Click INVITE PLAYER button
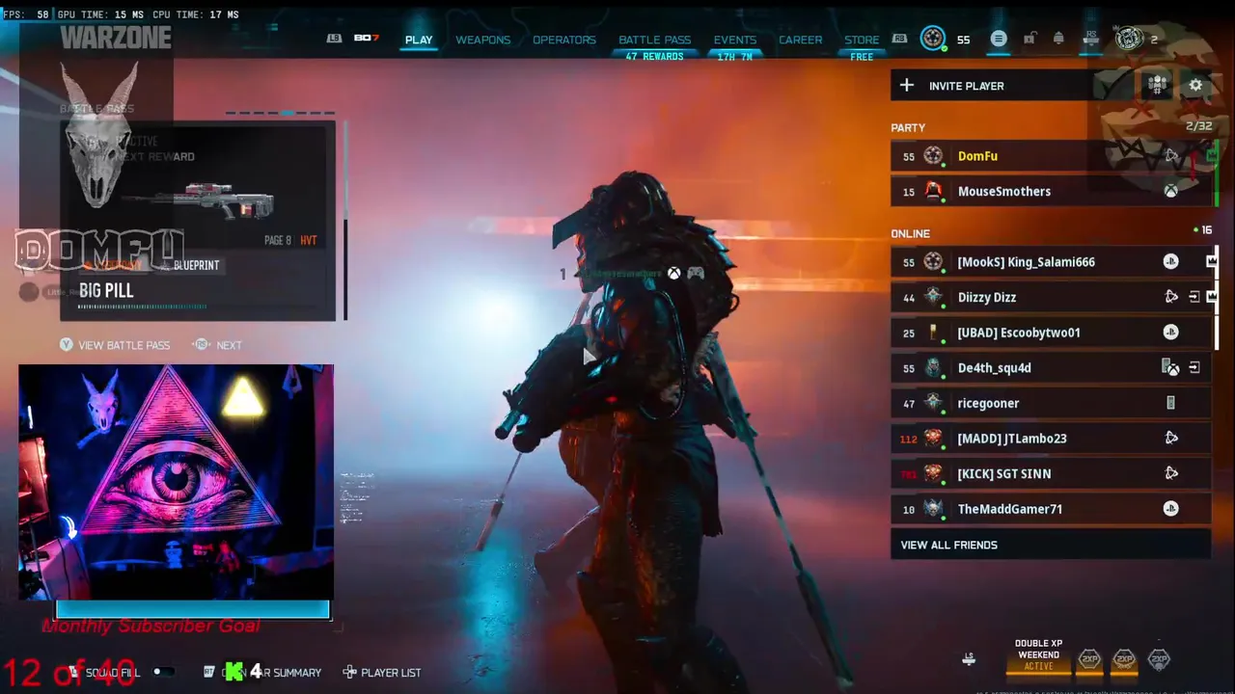 click(1013, 86)
